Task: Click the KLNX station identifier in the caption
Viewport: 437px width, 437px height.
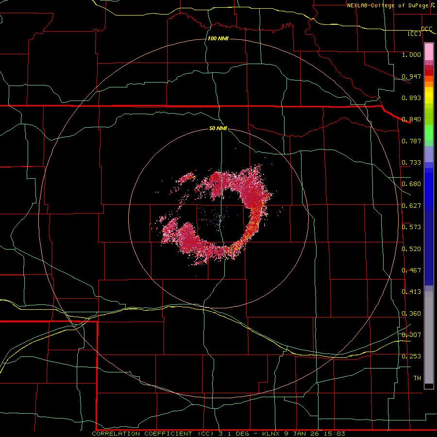Action: [272, 434]
